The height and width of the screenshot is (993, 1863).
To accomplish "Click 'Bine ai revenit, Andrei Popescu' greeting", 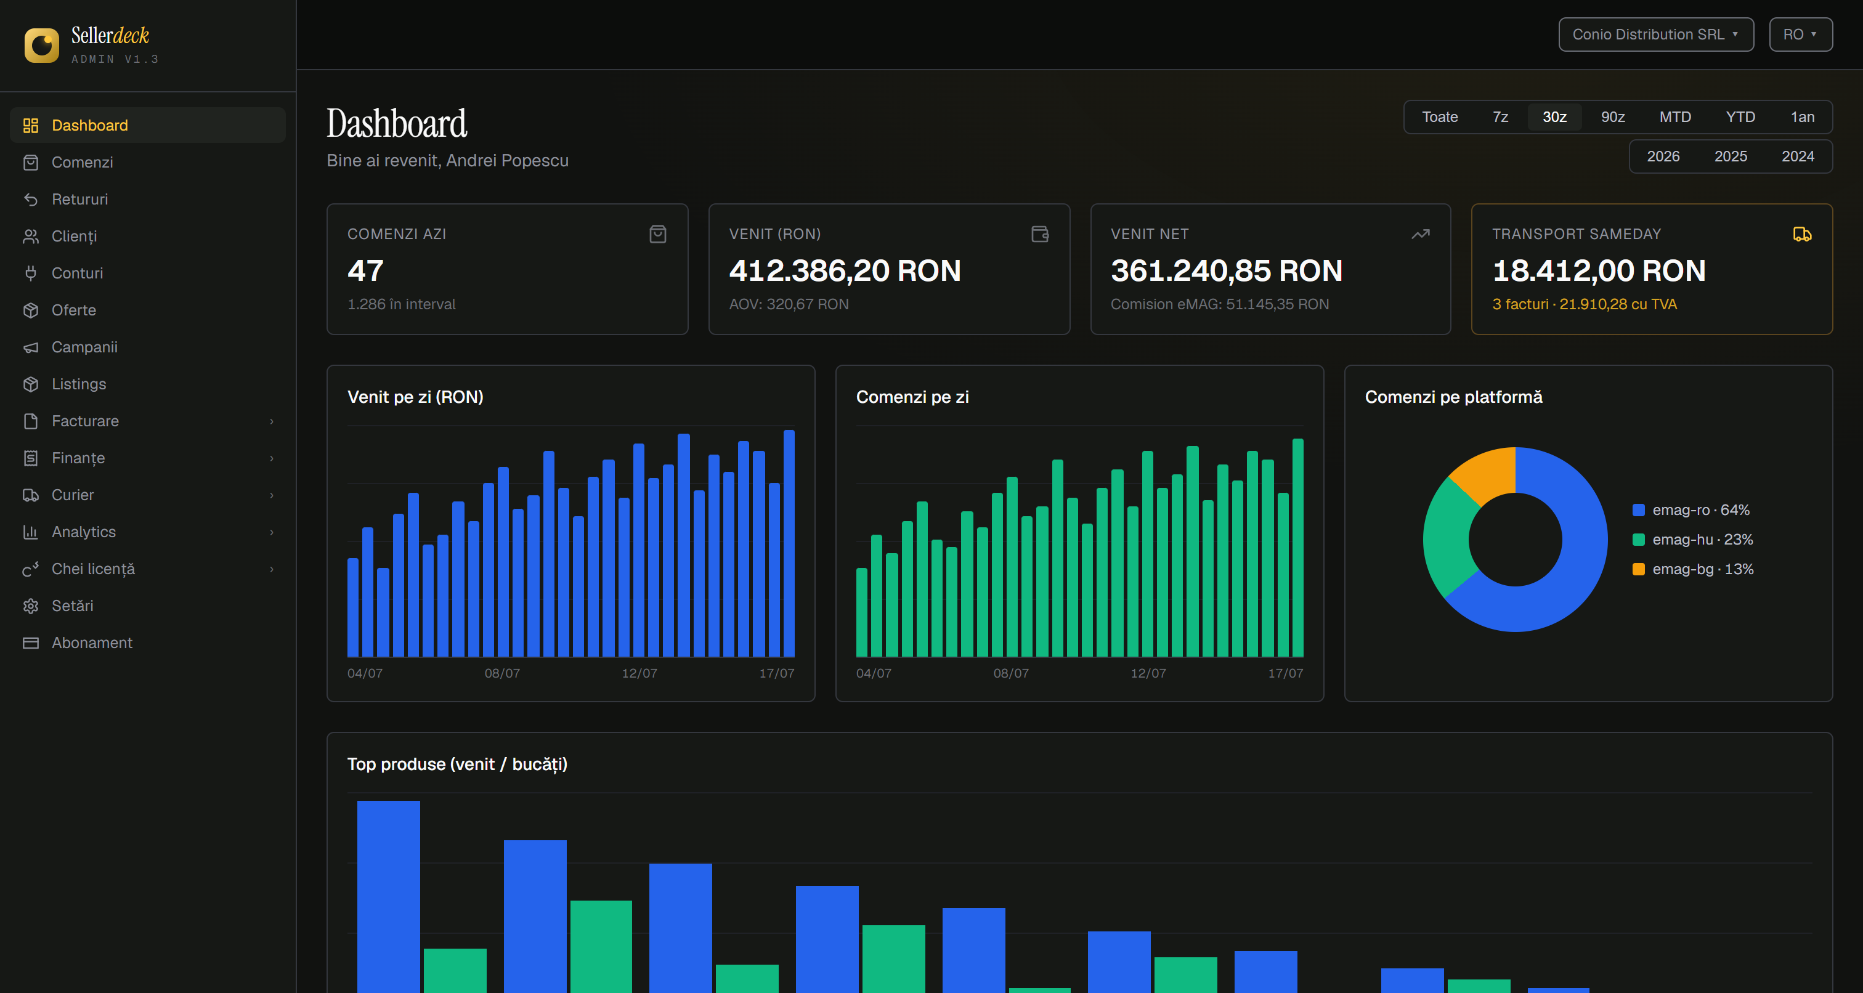I will pos(448,161).
